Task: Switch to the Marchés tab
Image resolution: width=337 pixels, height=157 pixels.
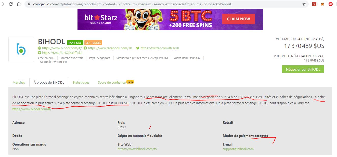Action: pos(19,82)
